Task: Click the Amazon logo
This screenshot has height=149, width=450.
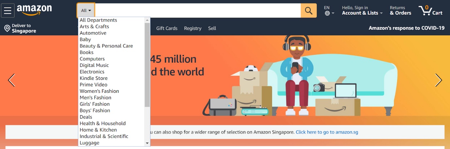Action: point(34,10)
